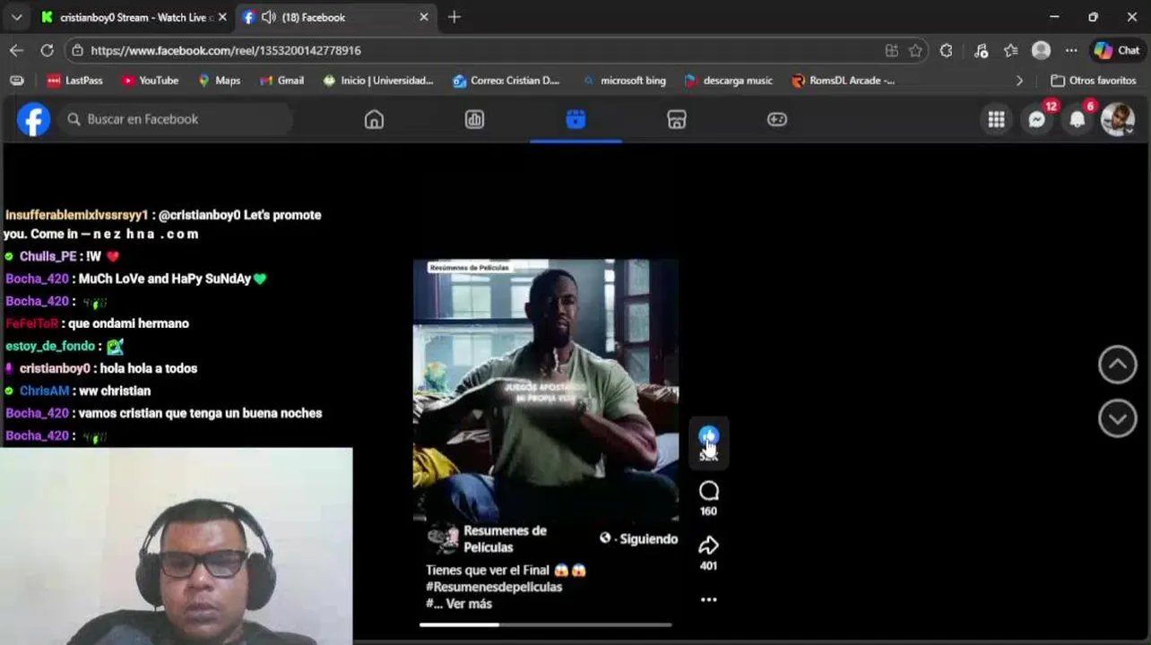Click Siguiendo follow status button
The width and height of the screenshot is (1151, 645).
(648, 538)
